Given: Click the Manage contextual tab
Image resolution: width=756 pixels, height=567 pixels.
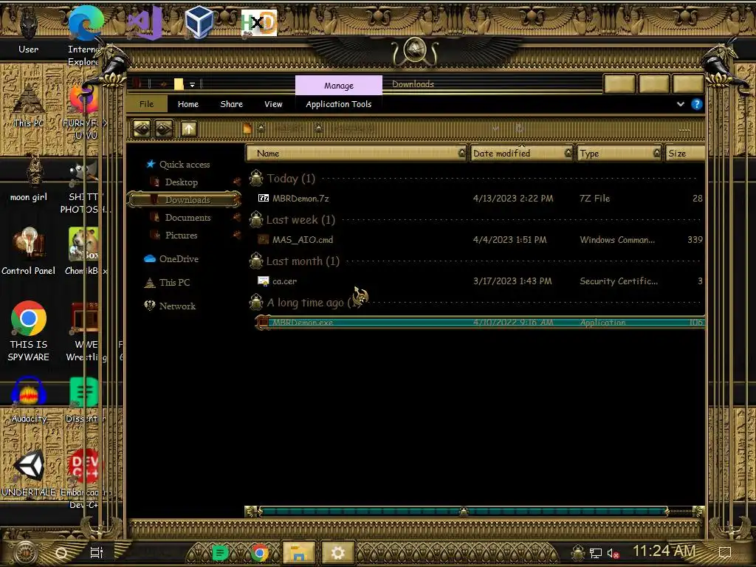Looking at the screenshot, I should click(x=338, y=86).
